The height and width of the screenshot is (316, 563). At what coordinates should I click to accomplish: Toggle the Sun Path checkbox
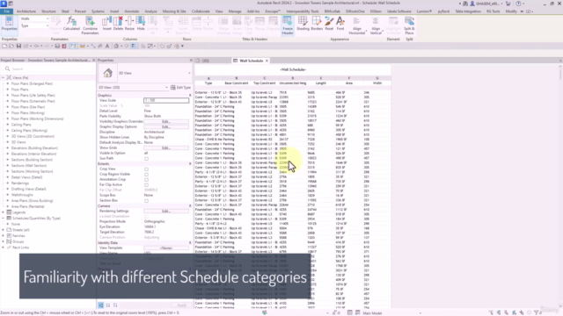[146, 159]
